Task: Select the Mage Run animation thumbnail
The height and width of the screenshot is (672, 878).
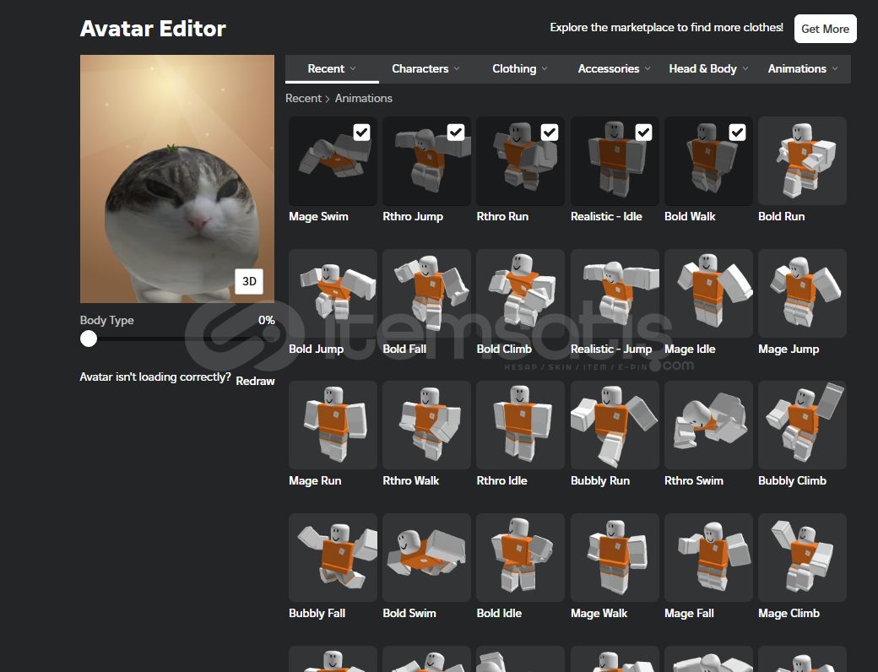Action: [333, 425]
